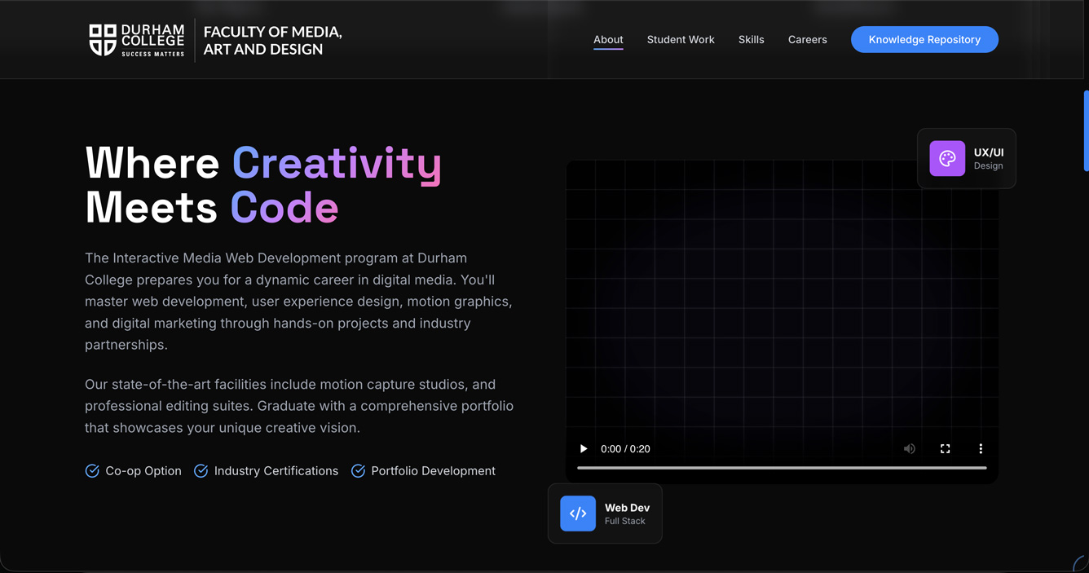Click the purple palette UX/UI icon
Viewport: 1089px width, 573px height.
click(x=947, y=158)
